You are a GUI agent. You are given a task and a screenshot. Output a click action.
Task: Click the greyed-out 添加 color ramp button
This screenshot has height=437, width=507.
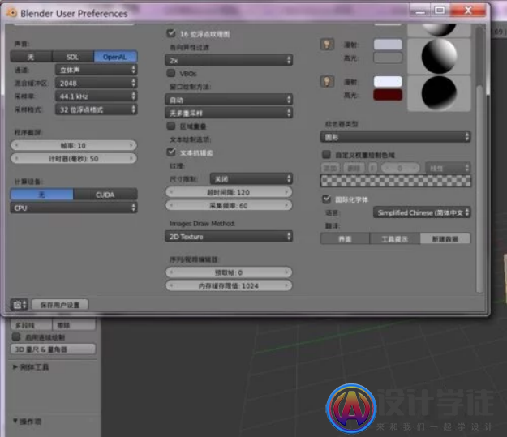point(330,168)
